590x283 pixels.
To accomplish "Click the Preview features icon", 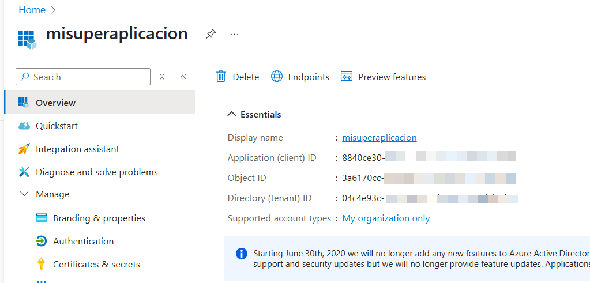I will [x=346, y=76].
